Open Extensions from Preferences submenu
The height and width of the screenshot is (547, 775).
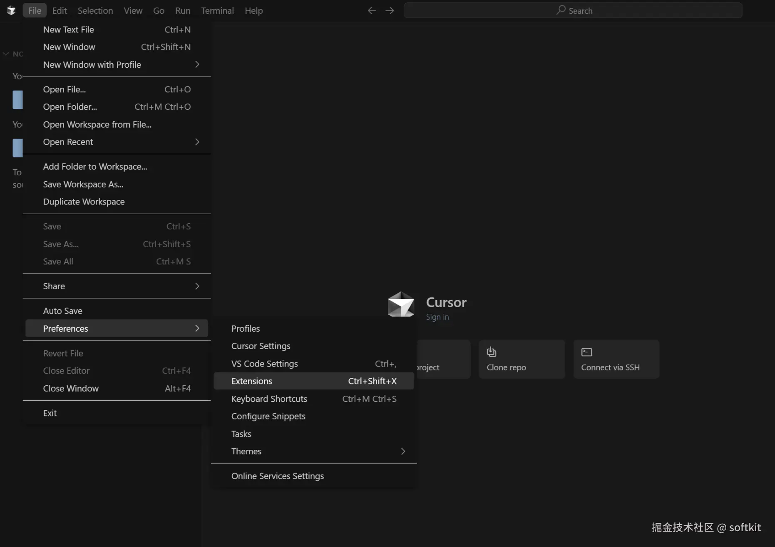[314, 381]
